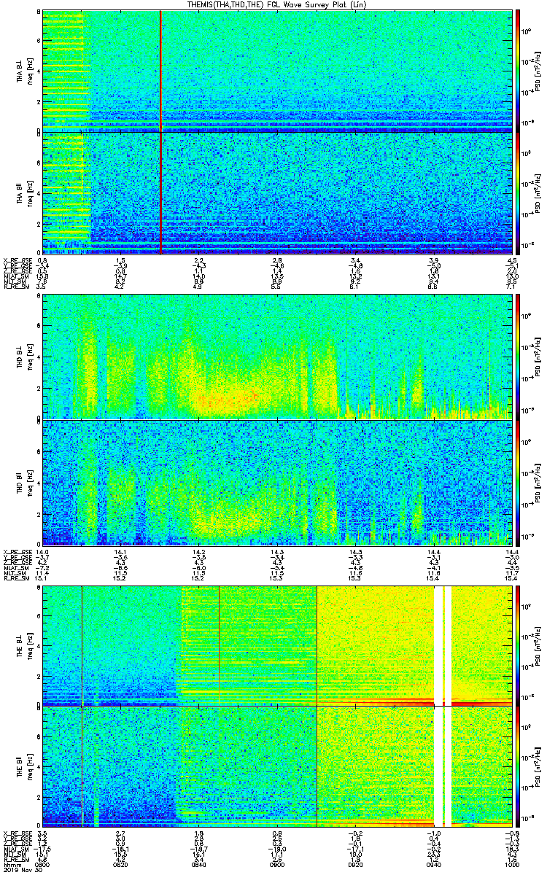Click the 'THA B⊥ freq [Hz]' y-axis label

25,71
